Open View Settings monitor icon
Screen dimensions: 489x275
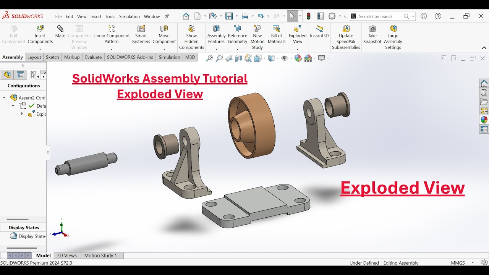(x=322, y=58)
